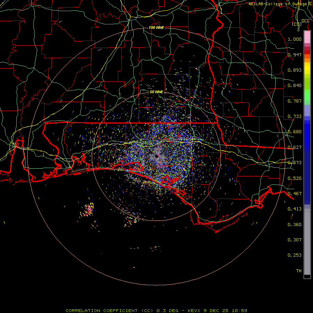Pick the bright green color scale segment
This screenshot has width=313, height=313.
(x=307, y=95)
